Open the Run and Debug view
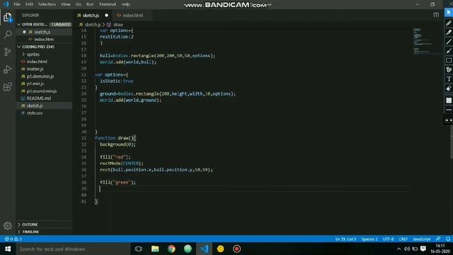Screen dimensions: 453x255 click(8, 69)
